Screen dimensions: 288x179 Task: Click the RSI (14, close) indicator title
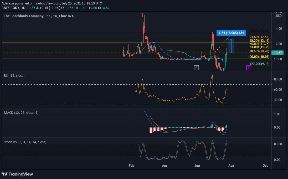pyautogui.click(x=14, y=75)
